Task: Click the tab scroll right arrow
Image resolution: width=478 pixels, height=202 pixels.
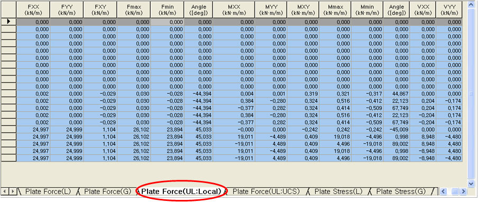Action: (13, 191)
